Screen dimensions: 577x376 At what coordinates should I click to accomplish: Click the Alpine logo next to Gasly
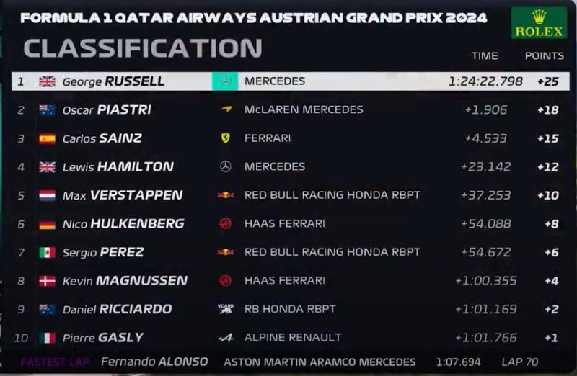226,337
